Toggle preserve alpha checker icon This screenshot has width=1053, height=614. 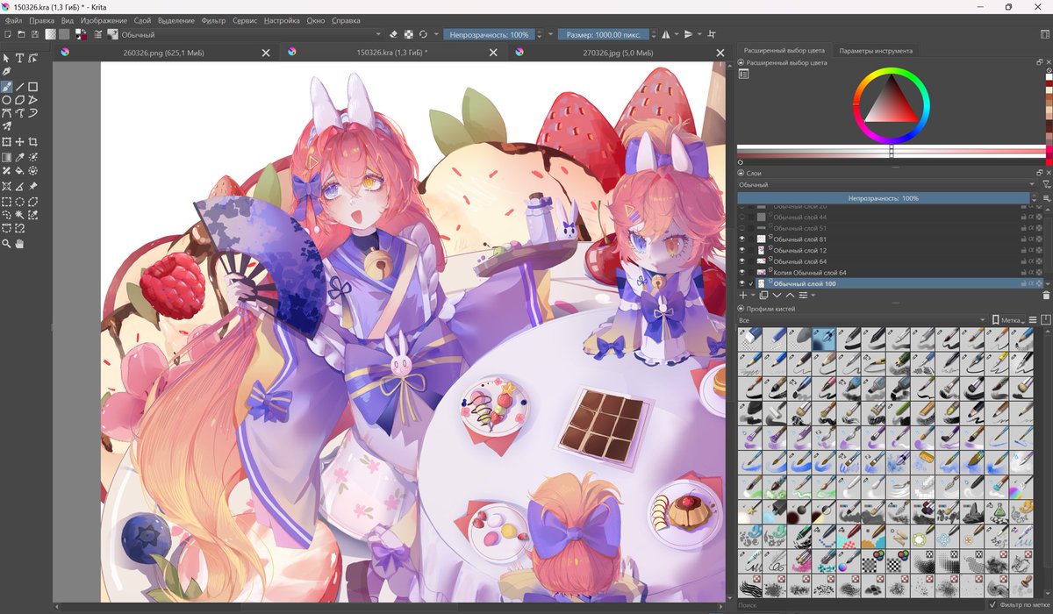tap(408, 35)
